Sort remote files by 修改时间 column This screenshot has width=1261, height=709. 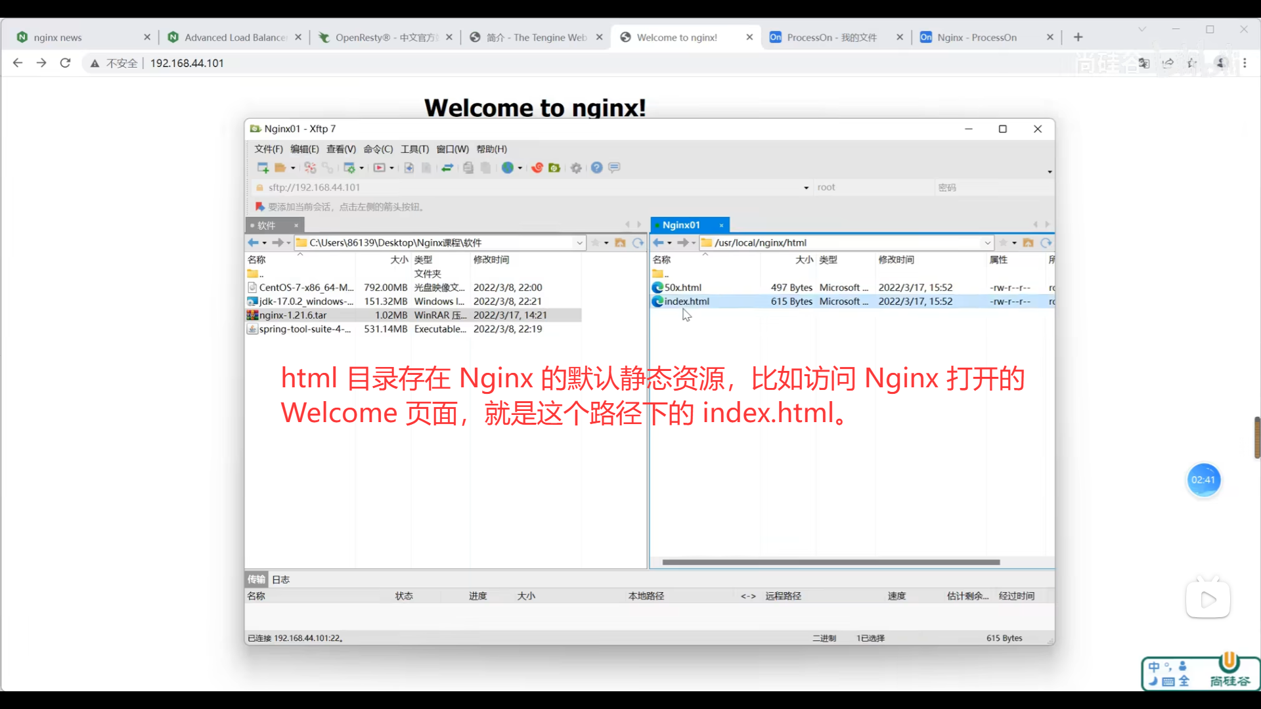tap(896, 260)
